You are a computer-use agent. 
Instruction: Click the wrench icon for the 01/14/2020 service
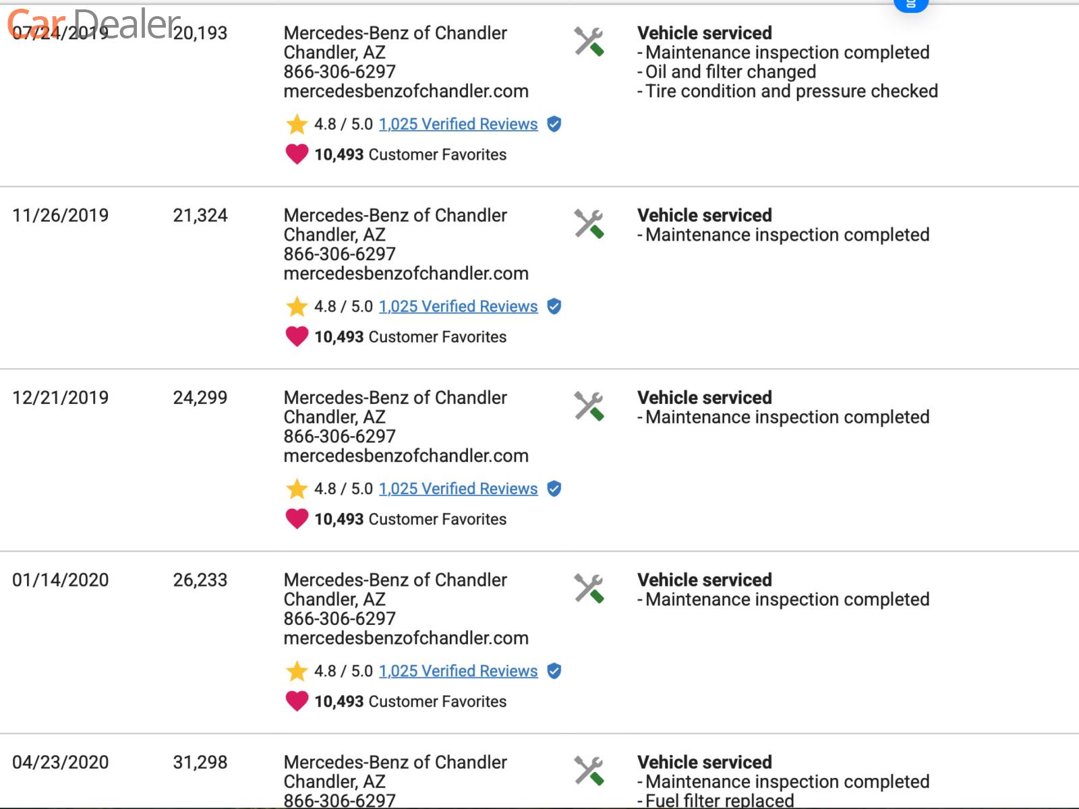[589, 589]
